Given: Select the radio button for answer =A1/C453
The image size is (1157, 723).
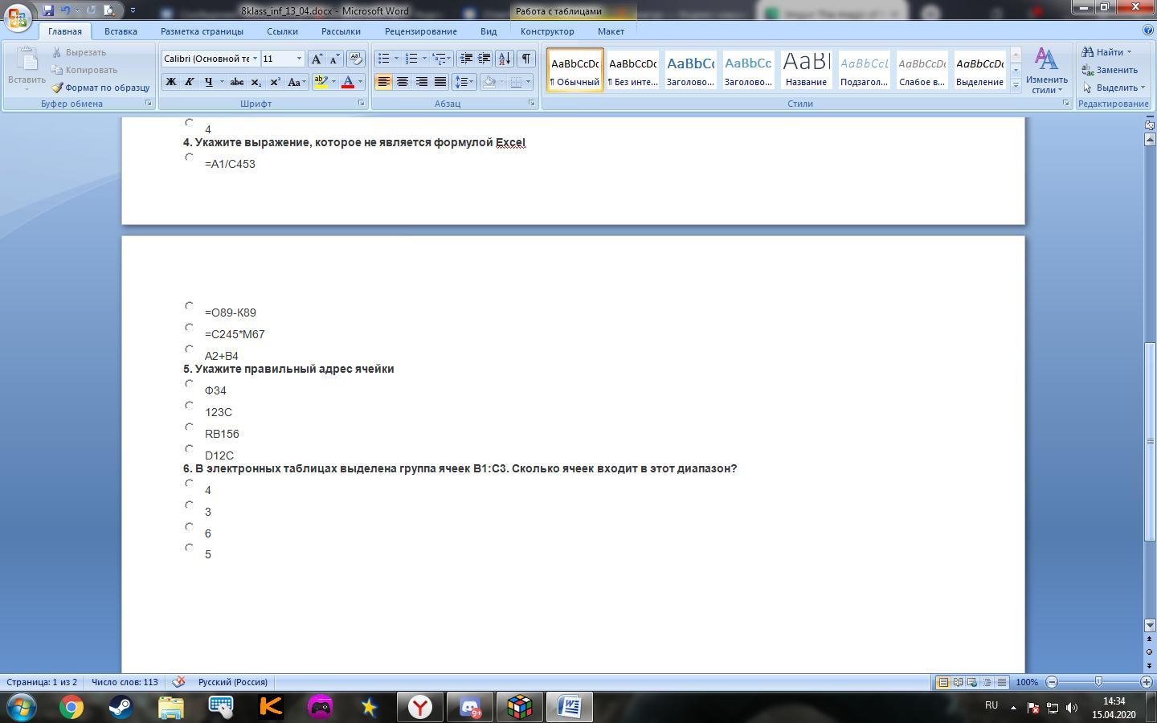Looking at the screenshot, I should pos(189,157).
